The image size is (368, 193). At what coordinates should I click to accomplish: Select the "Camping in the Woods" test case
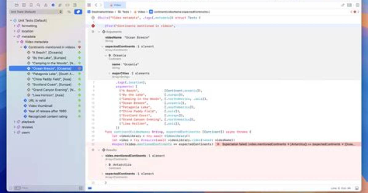[46, 63]
